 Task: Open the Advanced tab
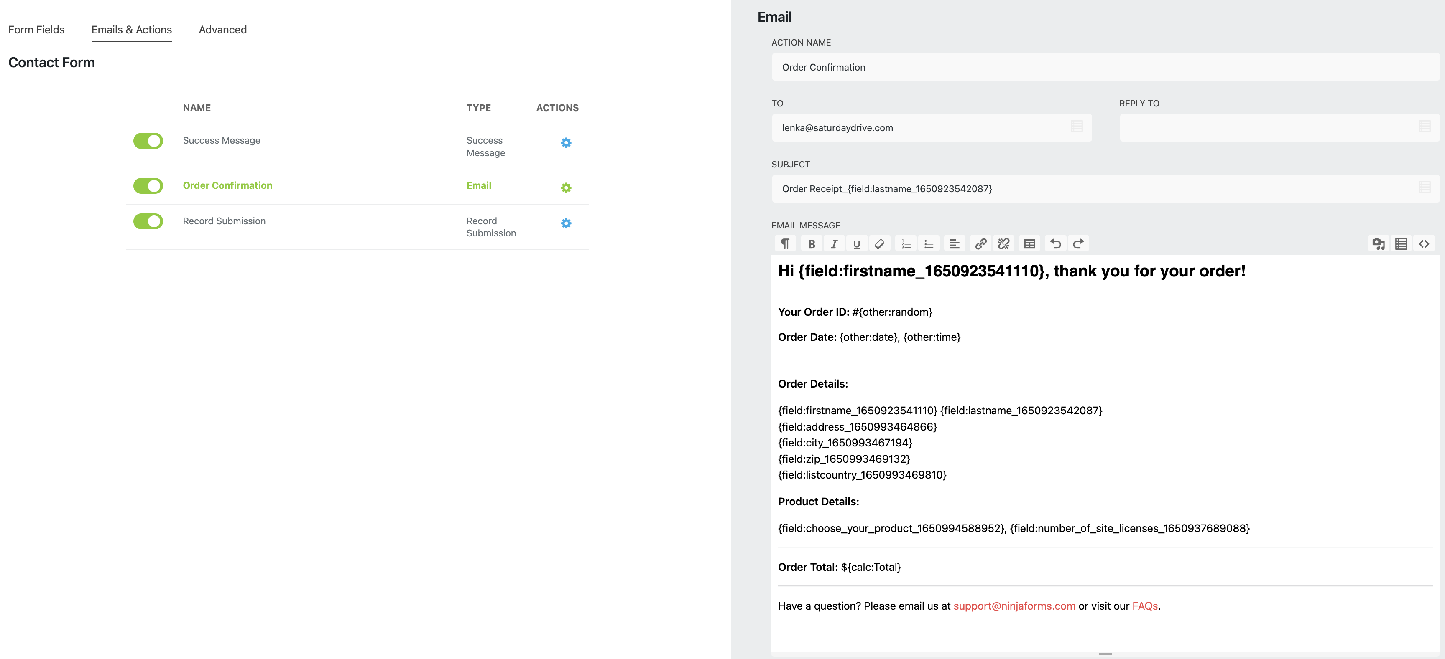pos(223,30)
